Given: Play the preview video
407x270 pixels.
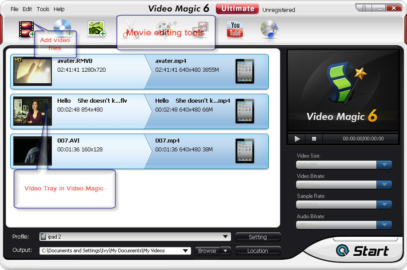Looking at the screenshot, I should click(297, 139).
